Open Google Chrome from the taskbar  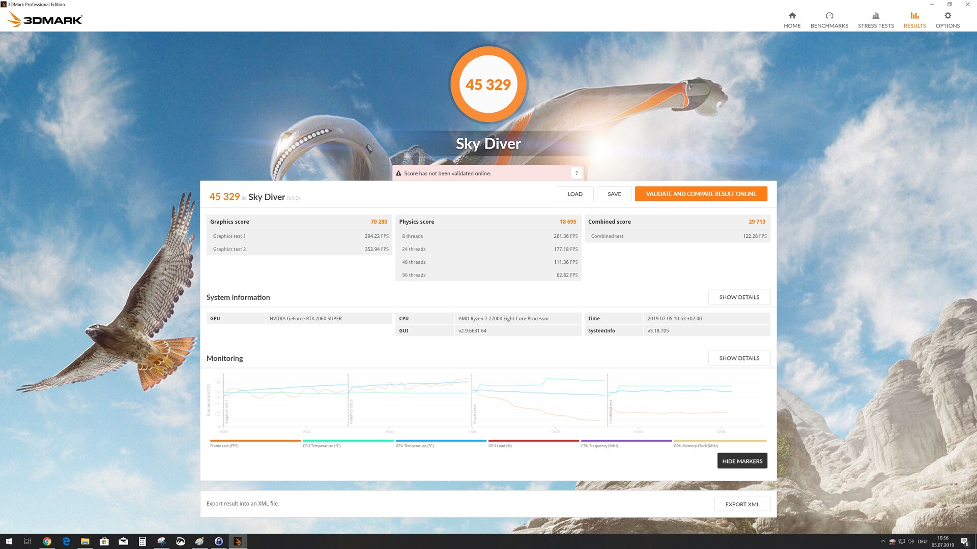(47, 541)
